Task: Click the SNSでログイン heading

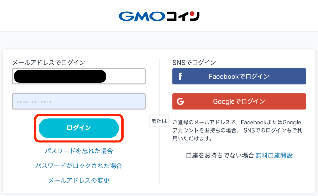Action: pos(194,63)
